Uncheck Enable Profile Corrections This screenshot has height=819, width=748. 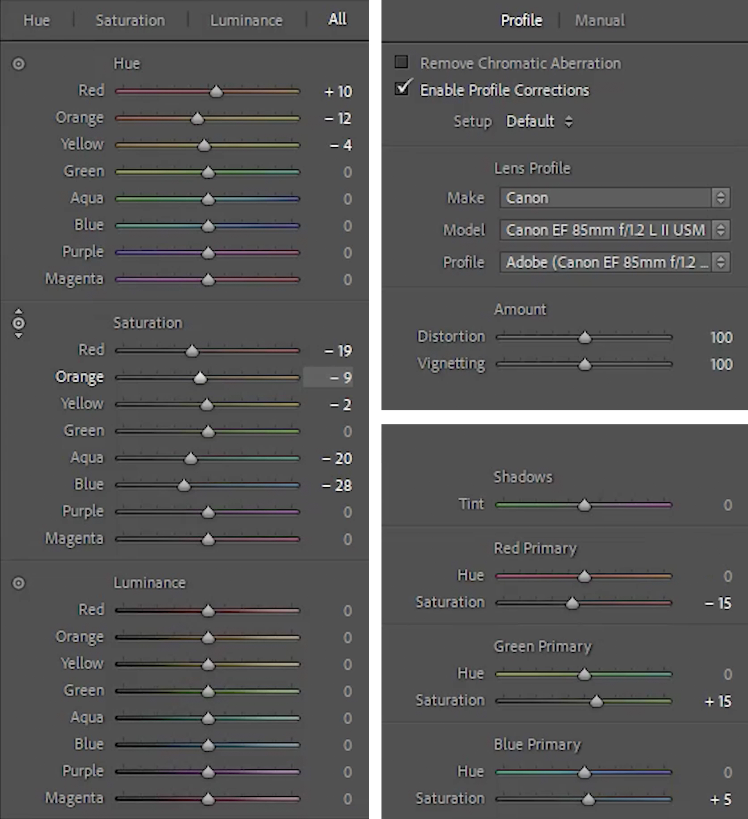(x=402, y=89)
